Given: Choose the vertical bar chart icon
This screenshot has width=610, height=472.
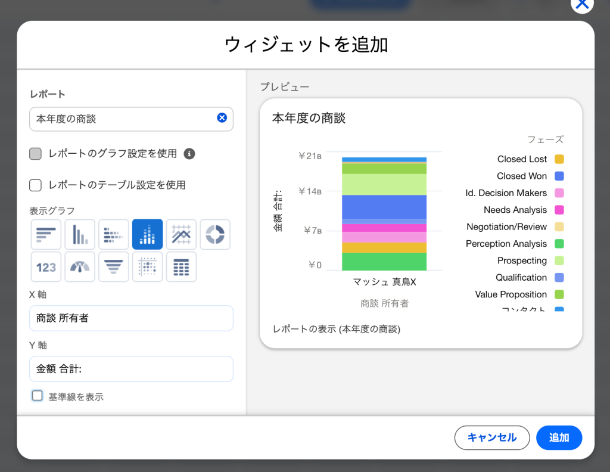Looking at the screenshot, I should click(x=80, y=234).
